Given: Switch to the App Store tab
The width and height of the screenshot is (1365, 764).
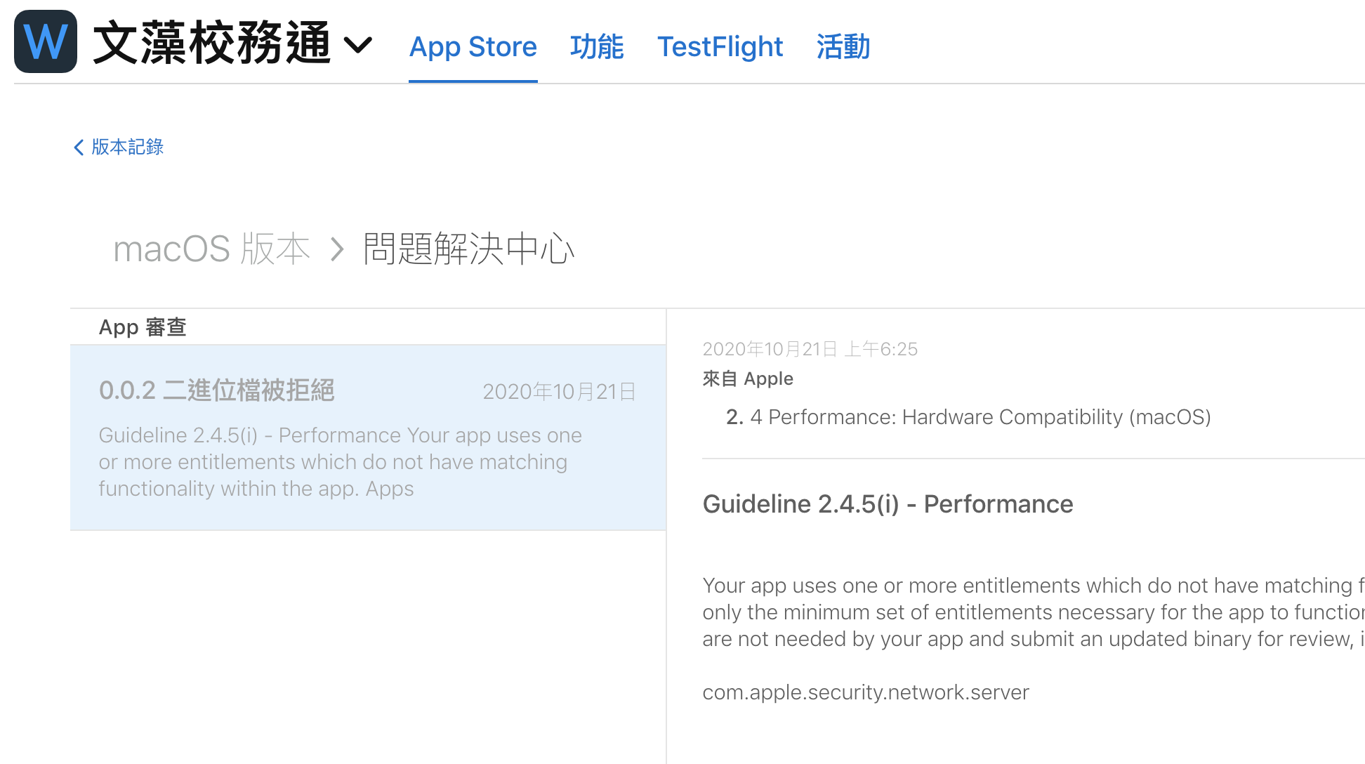Looking at the screenshot, I should pyautogui.click(x=473, y=47).
